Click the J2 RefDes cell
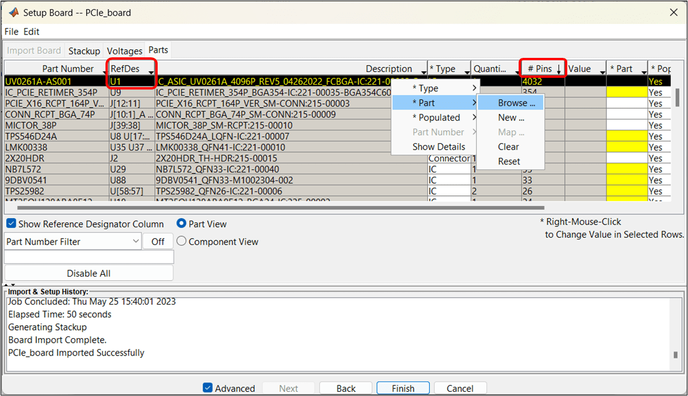The height and width of the screenshot is (396, 688). coord(132,158)
